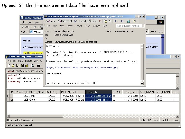Click Links in the browser address bar
The width and height of the screenshot is (185, 139).
(x=161, y=32)
